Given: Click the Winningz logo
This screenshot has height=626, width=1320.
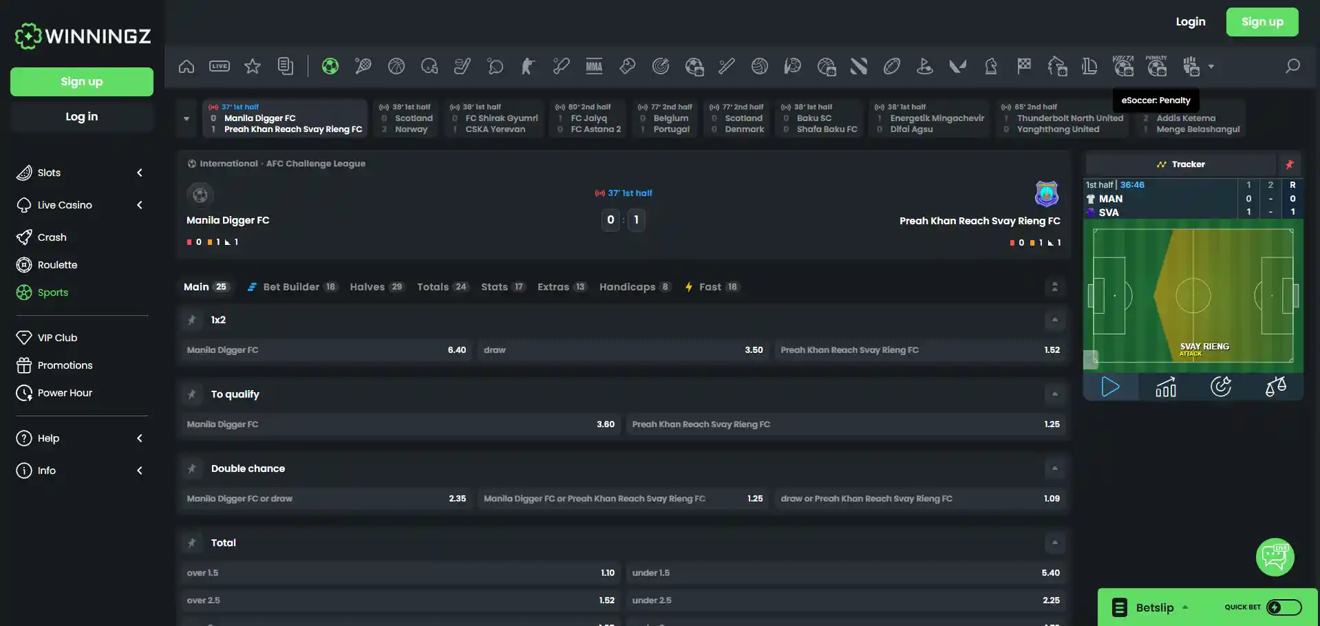Looking at the screenshot, I should [83, 36].
